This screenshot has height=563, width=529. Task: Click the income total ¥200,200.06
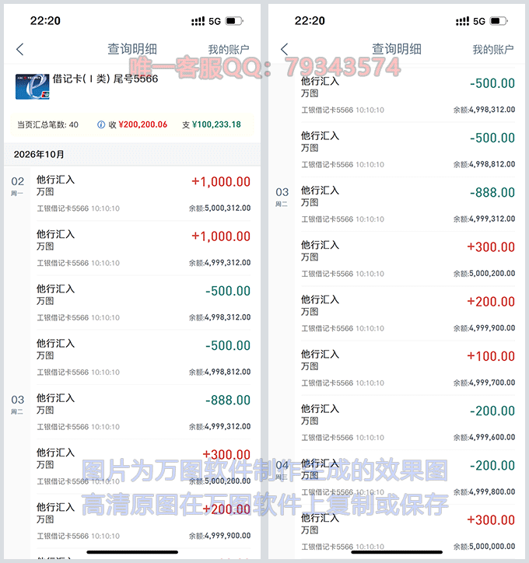coord(142,124)
